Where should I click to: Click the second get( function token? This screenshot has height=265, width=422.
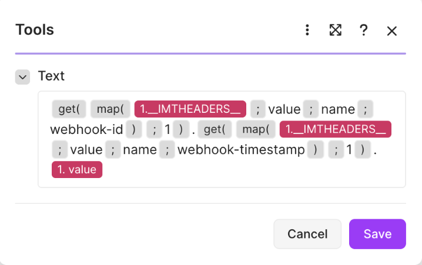(x=215, y=129)
